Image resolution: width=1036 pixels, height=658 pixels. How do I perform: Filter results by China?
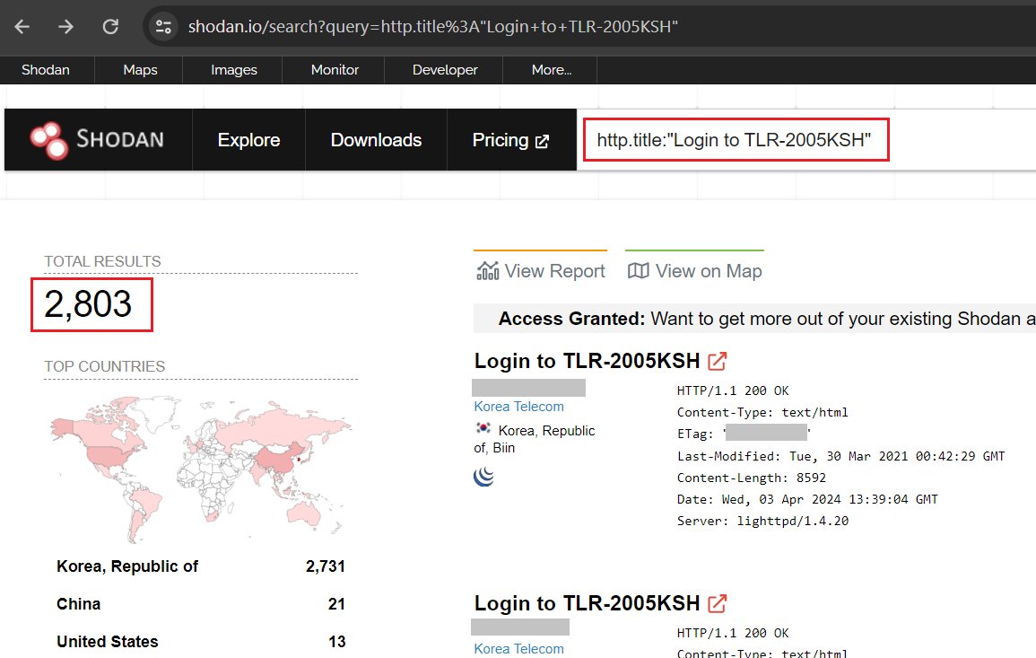point(79,604)
